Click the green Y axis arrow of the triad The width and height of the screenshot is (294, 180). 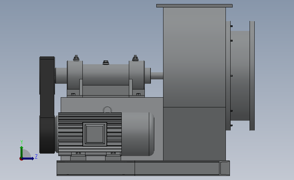click(22, 152)
